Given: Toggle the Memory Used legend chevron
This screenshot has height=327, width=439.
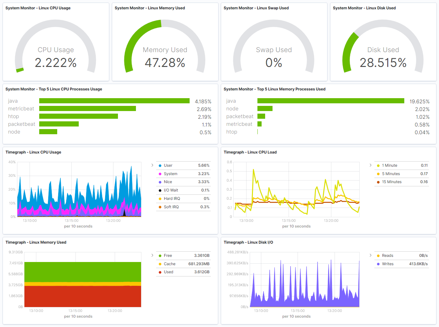Looking at the screenshot, I should tap(152, 255).
